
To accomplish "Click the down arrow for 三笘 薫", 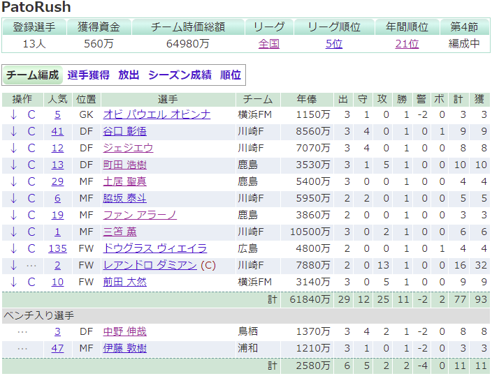I will [13, 232].
